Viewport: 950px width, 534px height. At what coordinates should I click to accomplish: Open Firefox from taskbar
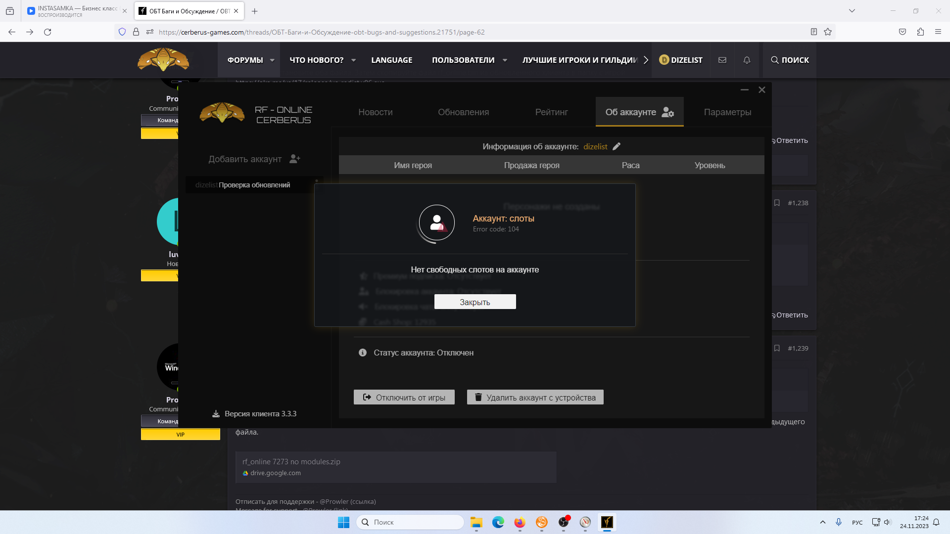520,523
